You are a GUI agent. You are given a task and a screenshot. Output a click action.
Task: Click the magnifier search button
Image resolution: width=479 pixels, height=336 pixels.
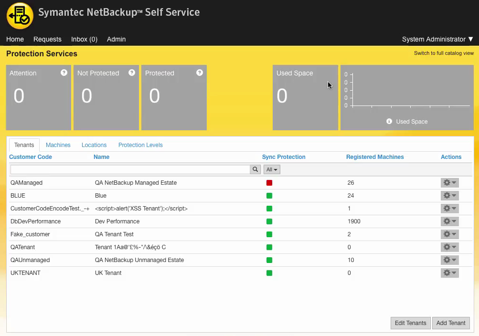pos(255,169)
